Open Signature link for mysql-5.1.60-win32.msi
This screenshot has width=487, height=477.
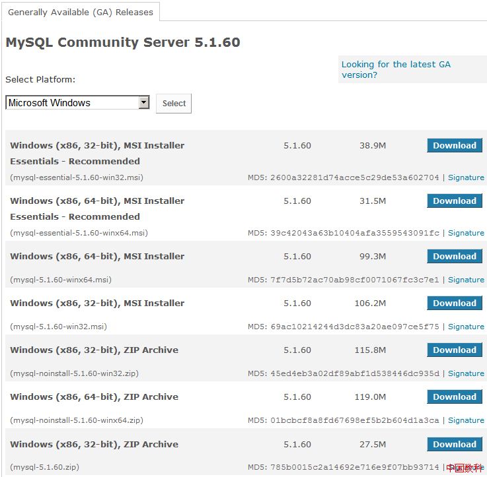pos(466,327)
